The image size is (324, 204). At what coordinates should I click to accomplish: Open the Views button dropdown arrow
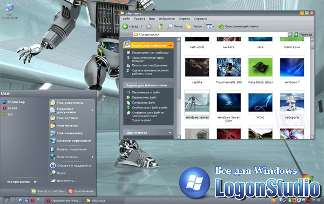[213, 26]
